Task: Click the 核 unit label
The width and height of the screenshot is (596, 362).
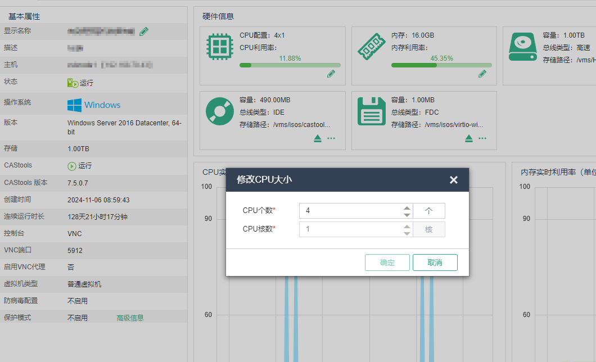Action: coord(429,229)
